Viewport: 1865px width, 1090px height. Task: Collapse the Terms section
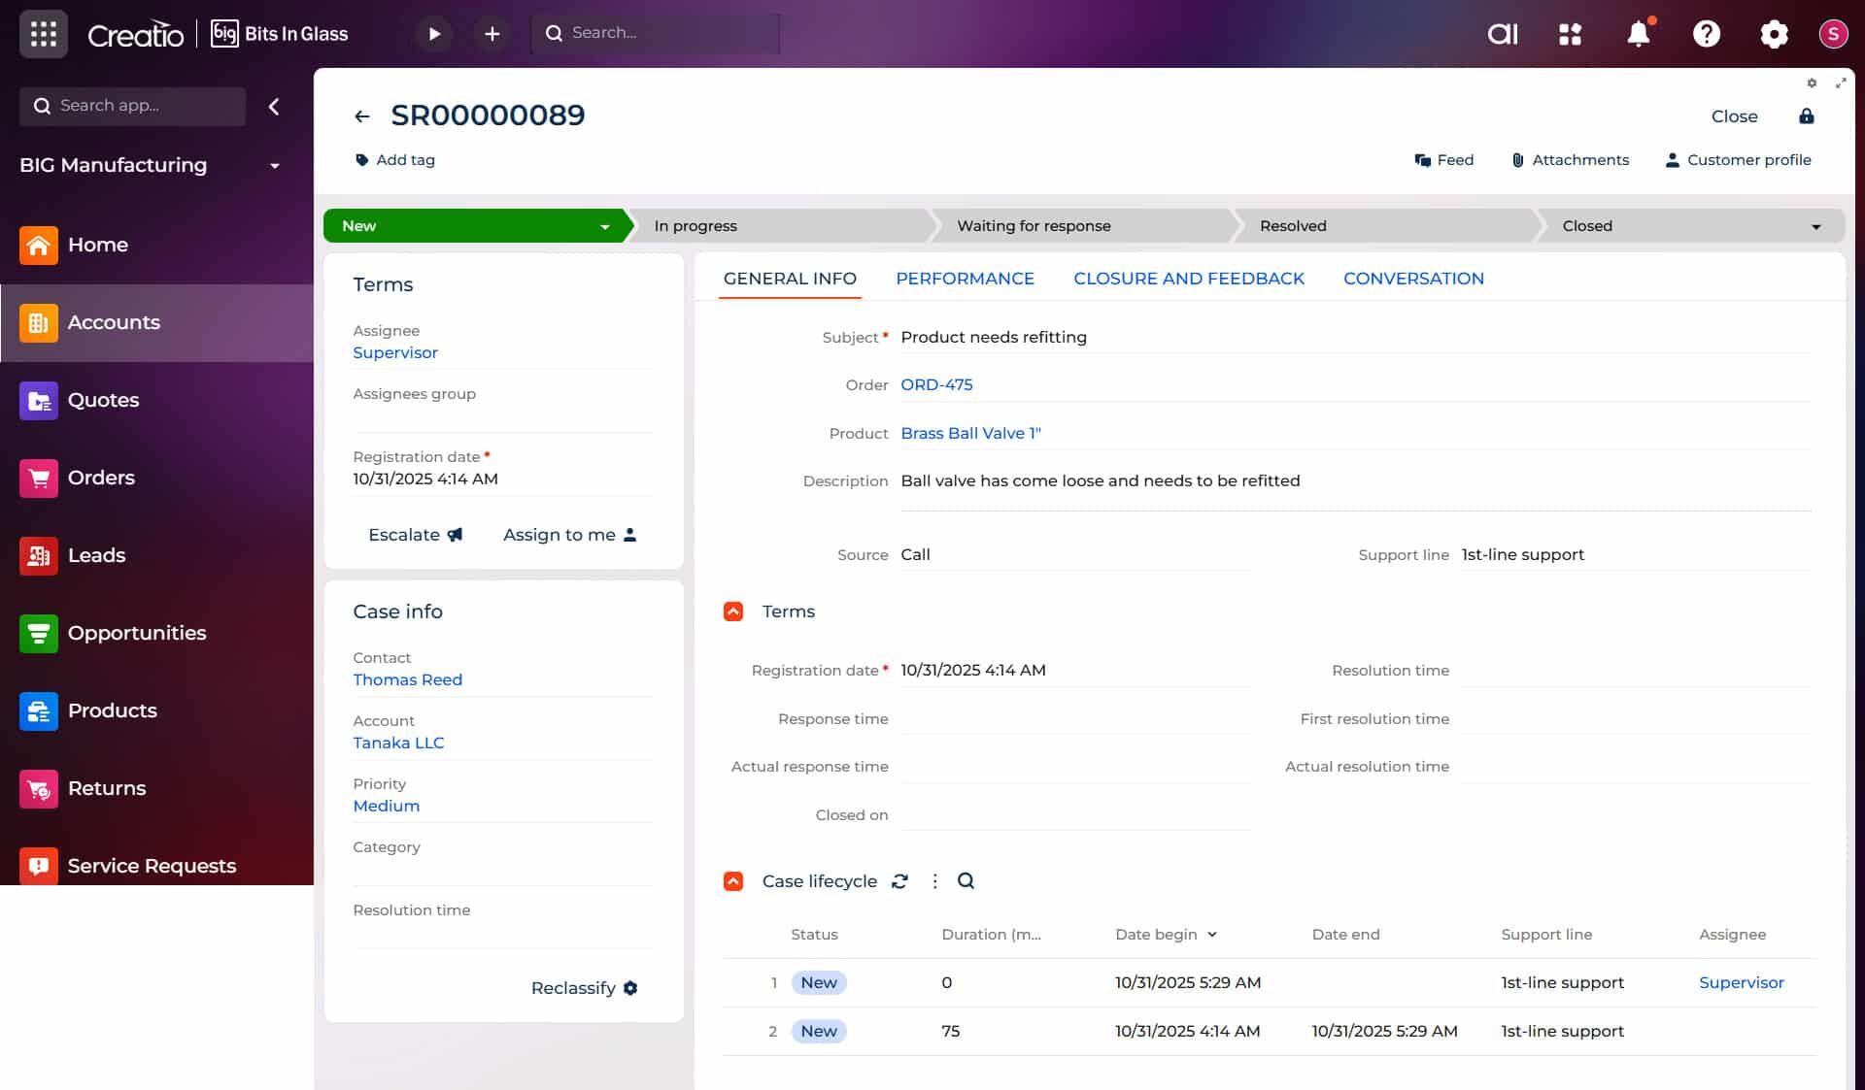(733, 611)
